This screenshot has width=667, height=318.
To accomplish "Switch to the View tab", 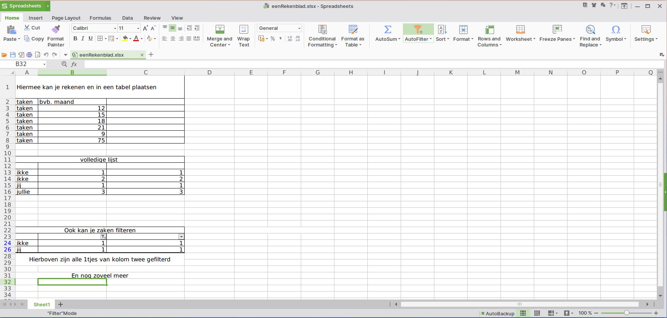I will click(x=177, y=18).
